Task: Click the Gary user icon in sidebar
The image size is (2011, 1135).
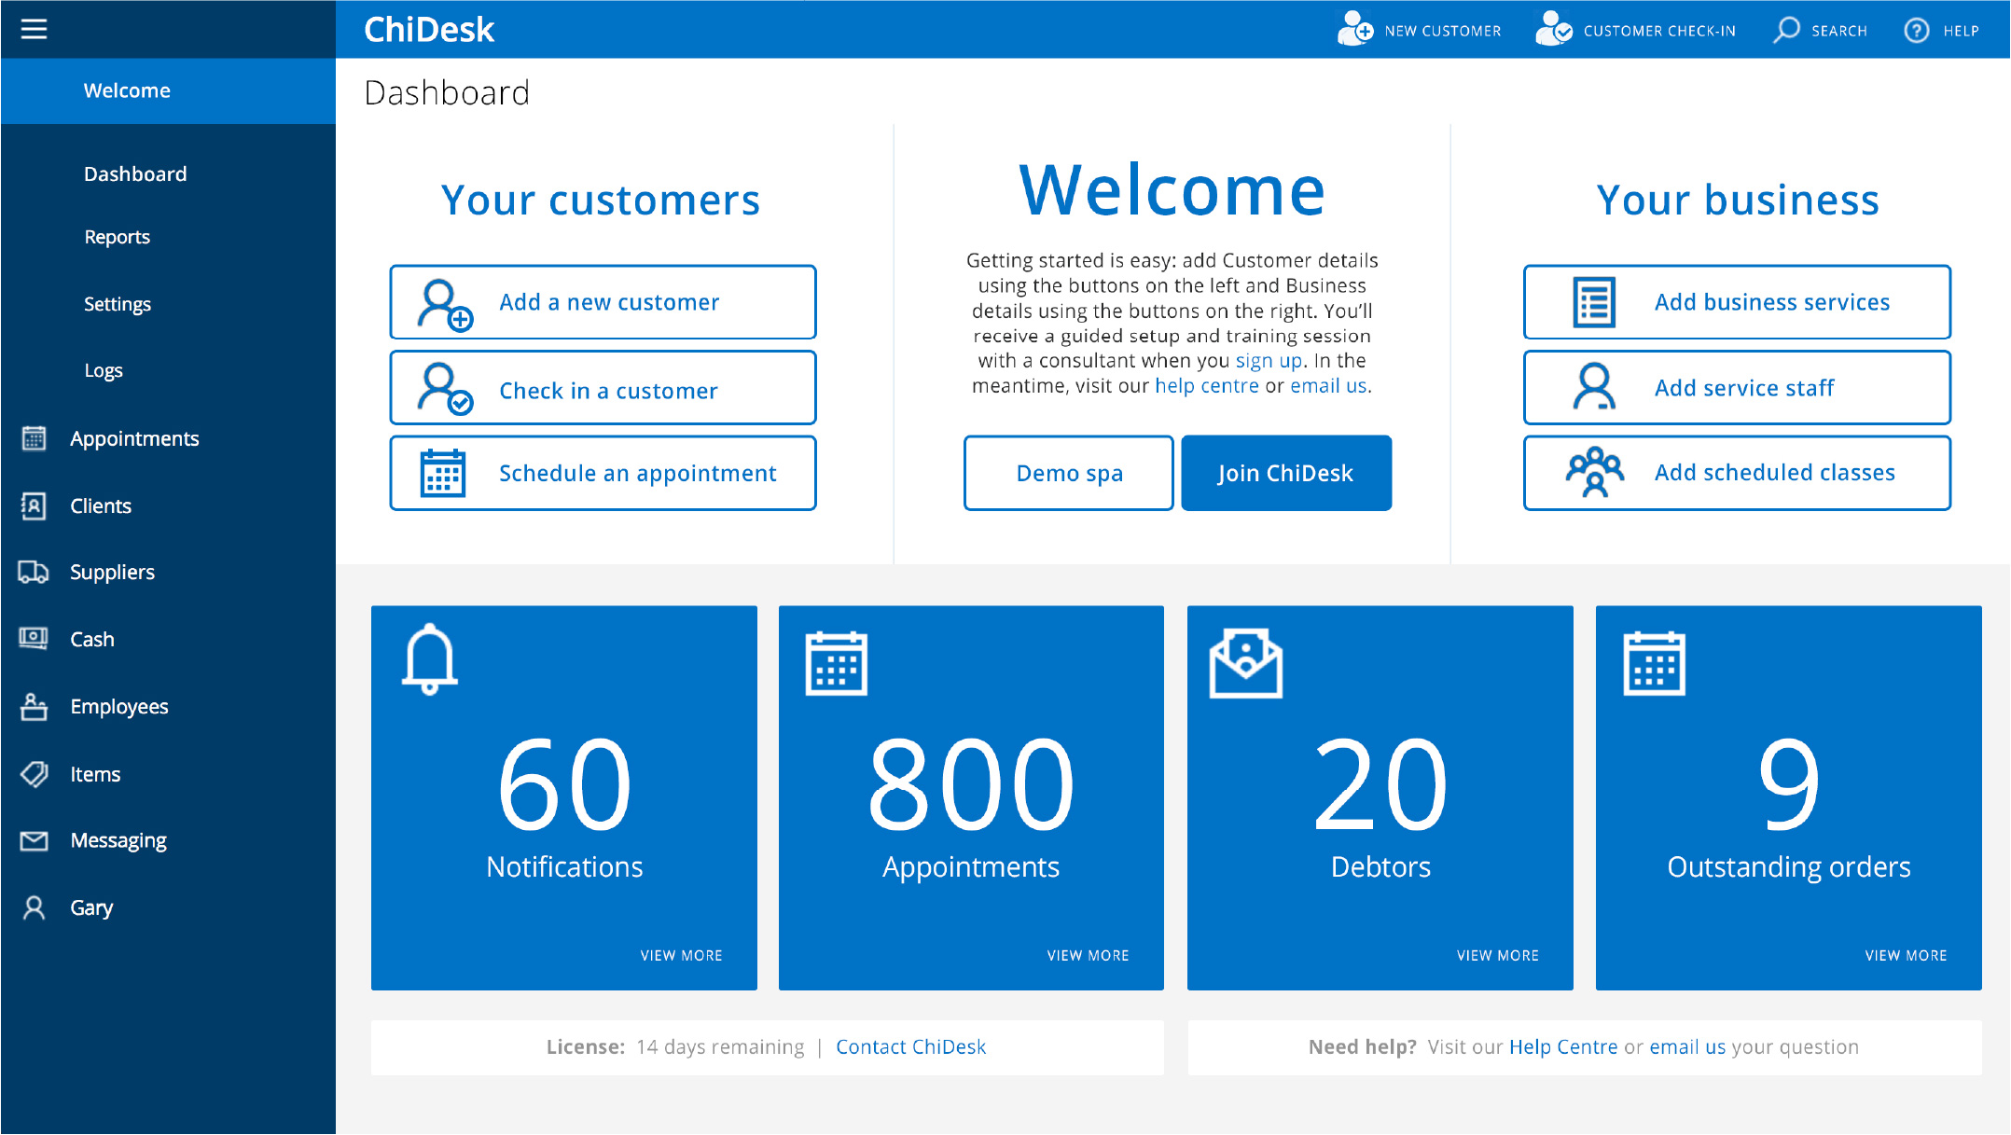Action: [x=34, y=907]
